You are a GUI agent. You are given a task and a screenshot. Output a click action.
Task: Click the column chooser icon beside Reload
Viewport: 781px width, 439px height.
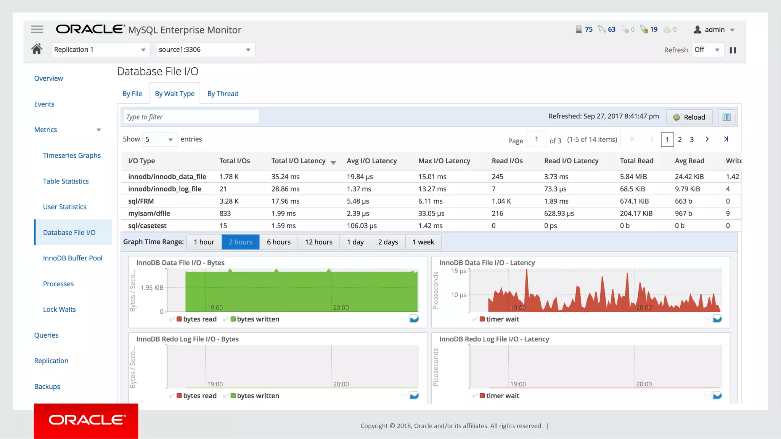pos(726,117)
